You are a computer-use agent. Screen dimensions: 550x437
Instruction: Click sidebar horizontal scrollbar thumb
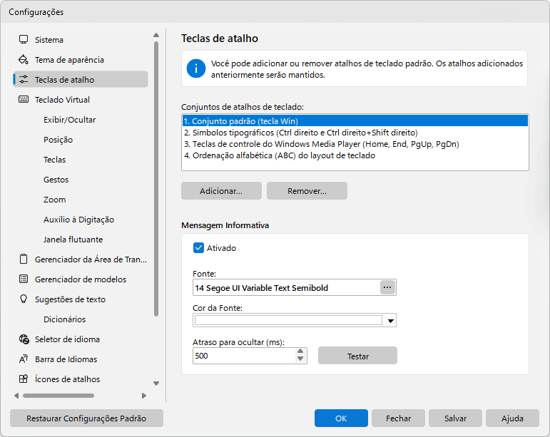pos(58,396)
